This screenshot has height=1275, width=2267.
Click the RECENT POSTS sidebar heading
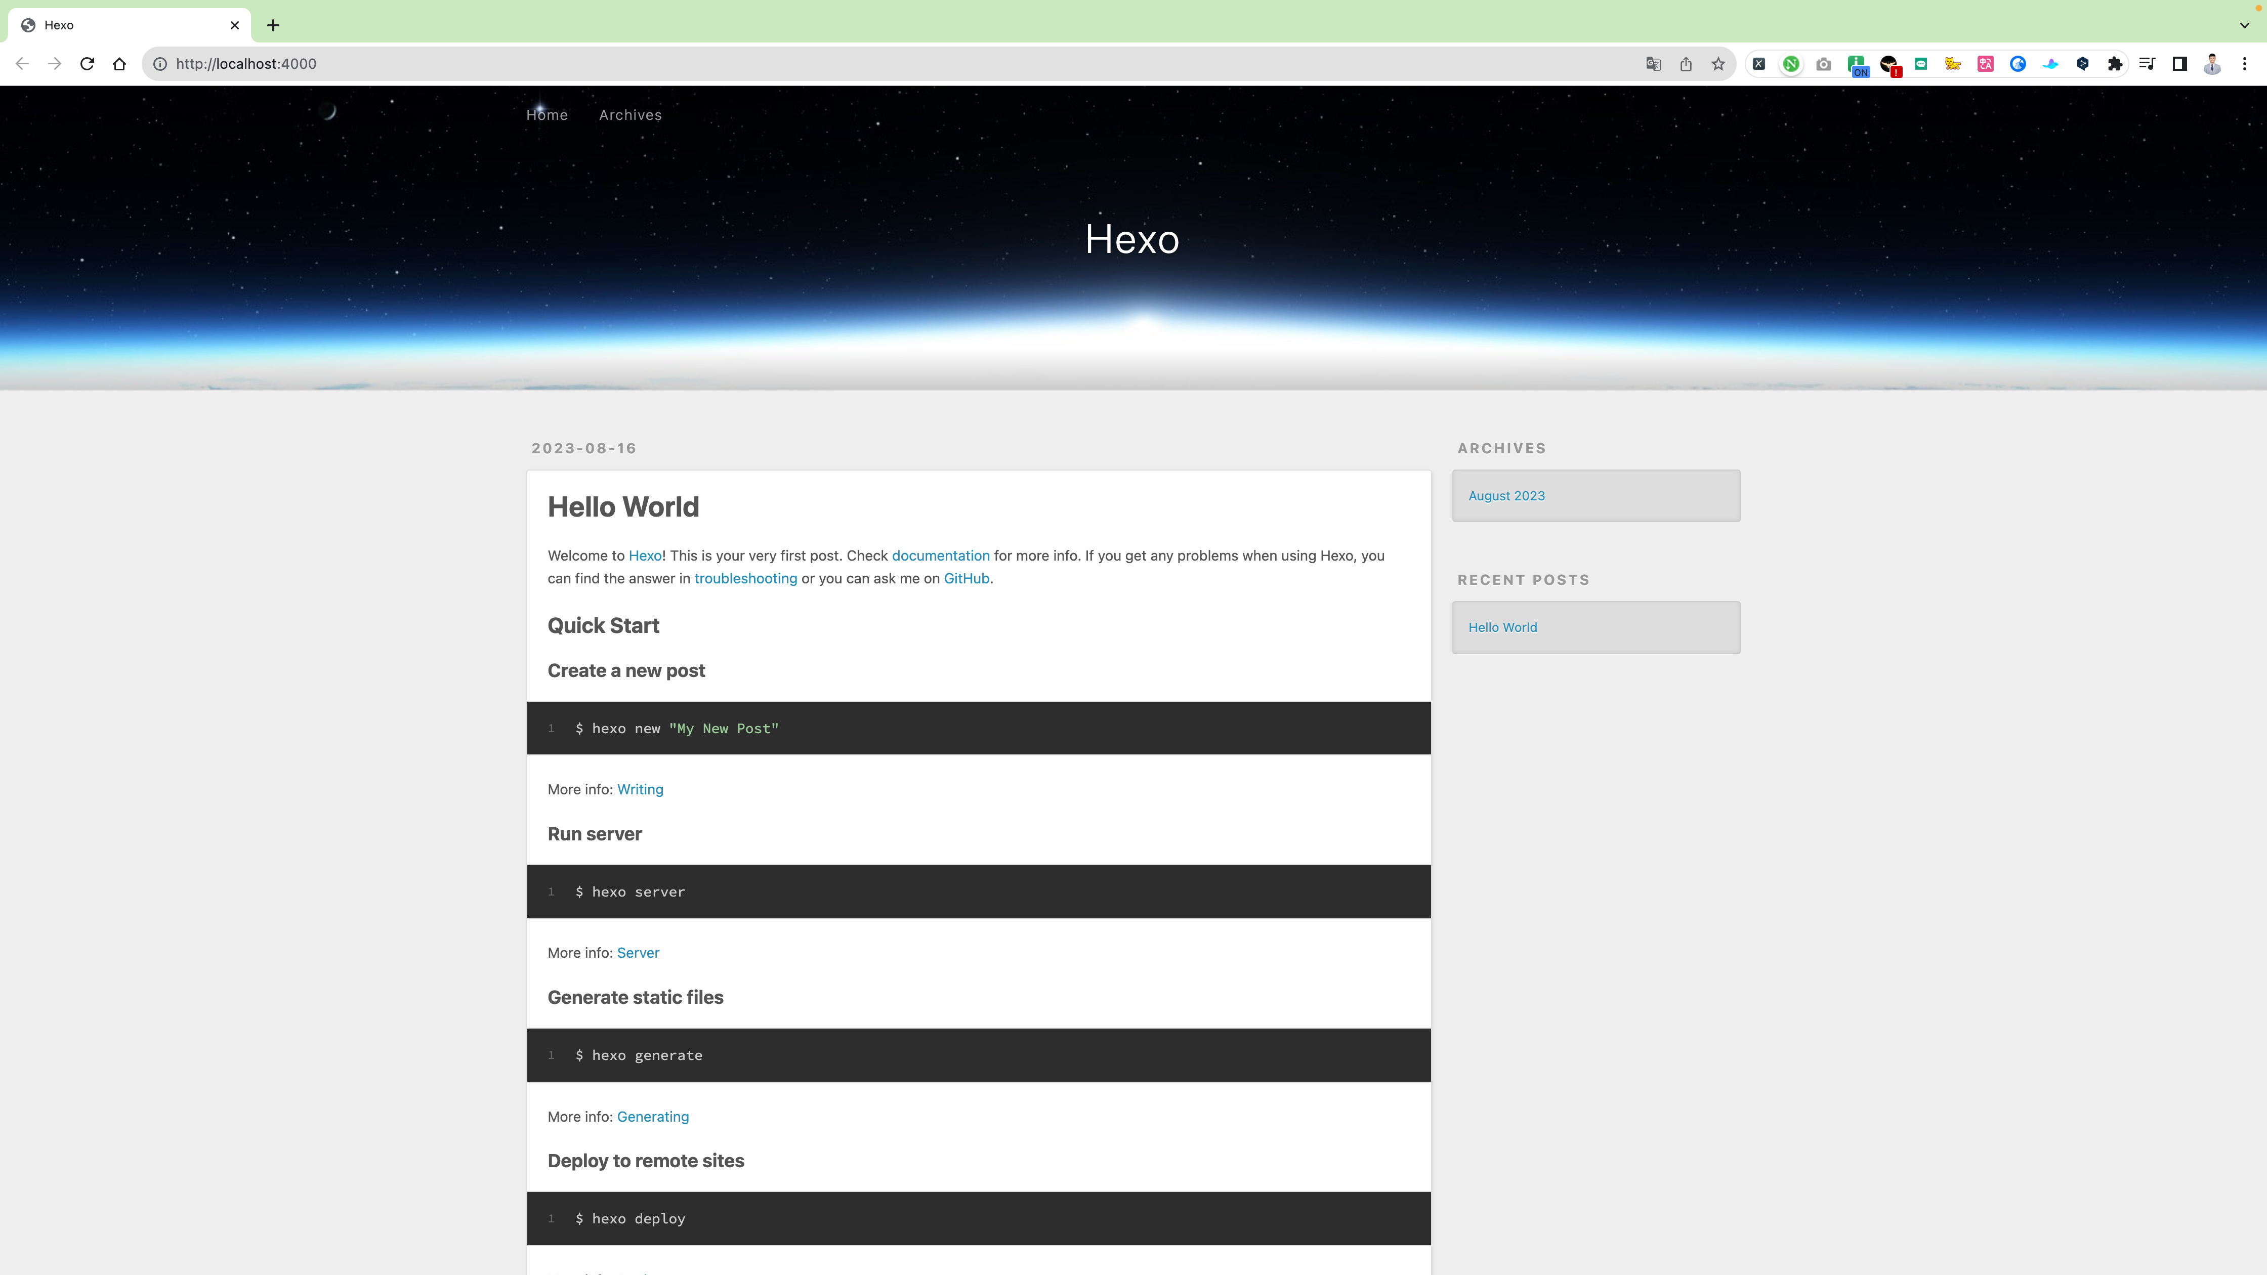click(x=1523, y=580)
